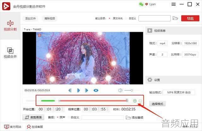The width and height of the screenshot is (202, 131).
Task: Toggle the preview eye icon
Action: tap(96, 90)
